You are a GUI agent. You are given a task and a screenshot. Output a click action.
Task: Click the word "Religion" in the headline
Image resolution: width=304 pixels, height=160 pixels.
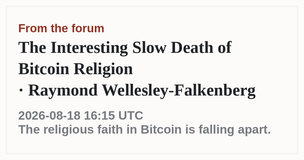(x=103, y=69)
